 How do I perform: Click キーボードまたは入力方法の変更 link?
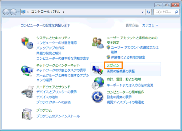tap(130, 85)
